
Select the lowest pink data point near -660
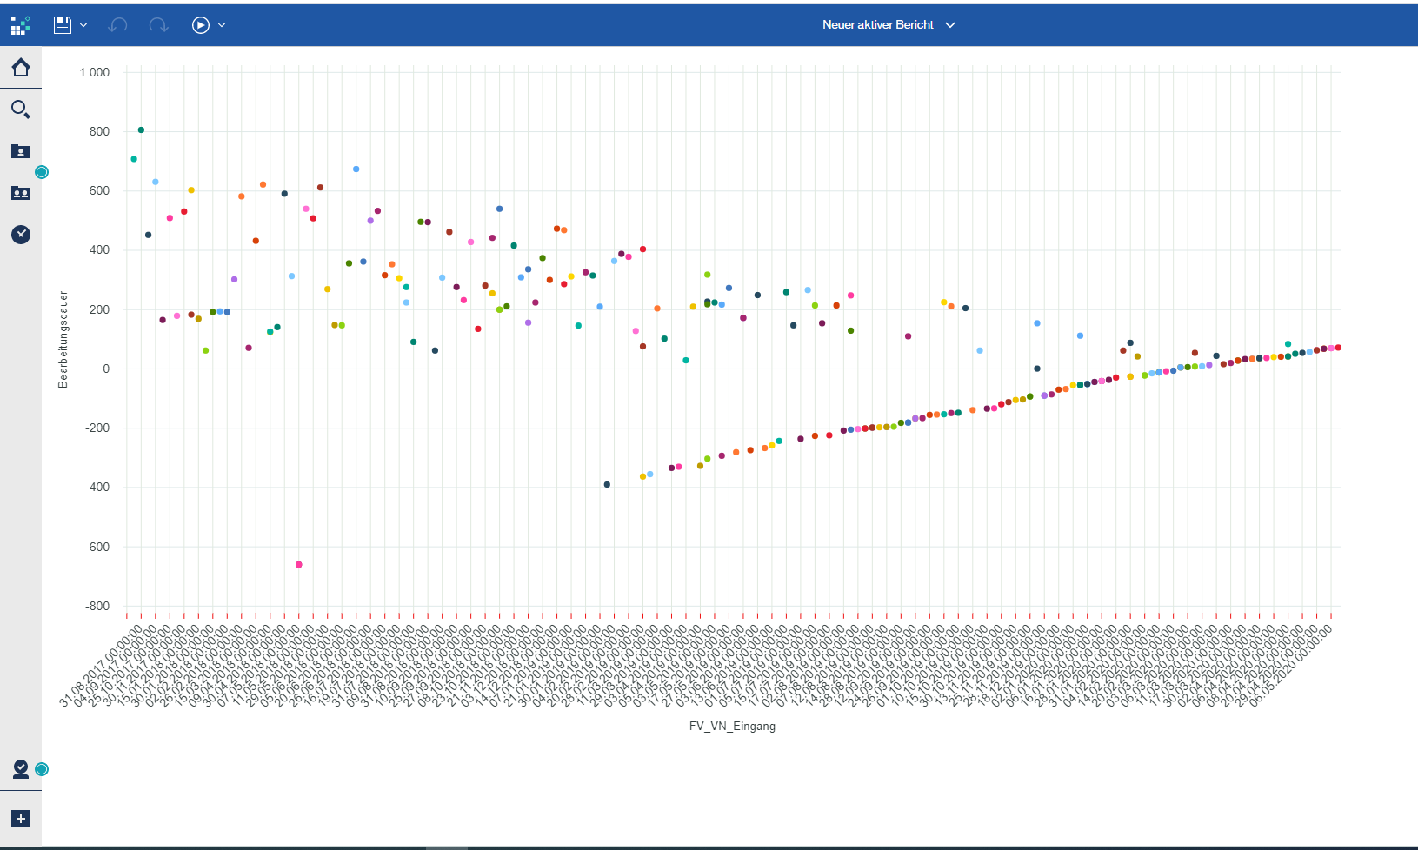299,565
